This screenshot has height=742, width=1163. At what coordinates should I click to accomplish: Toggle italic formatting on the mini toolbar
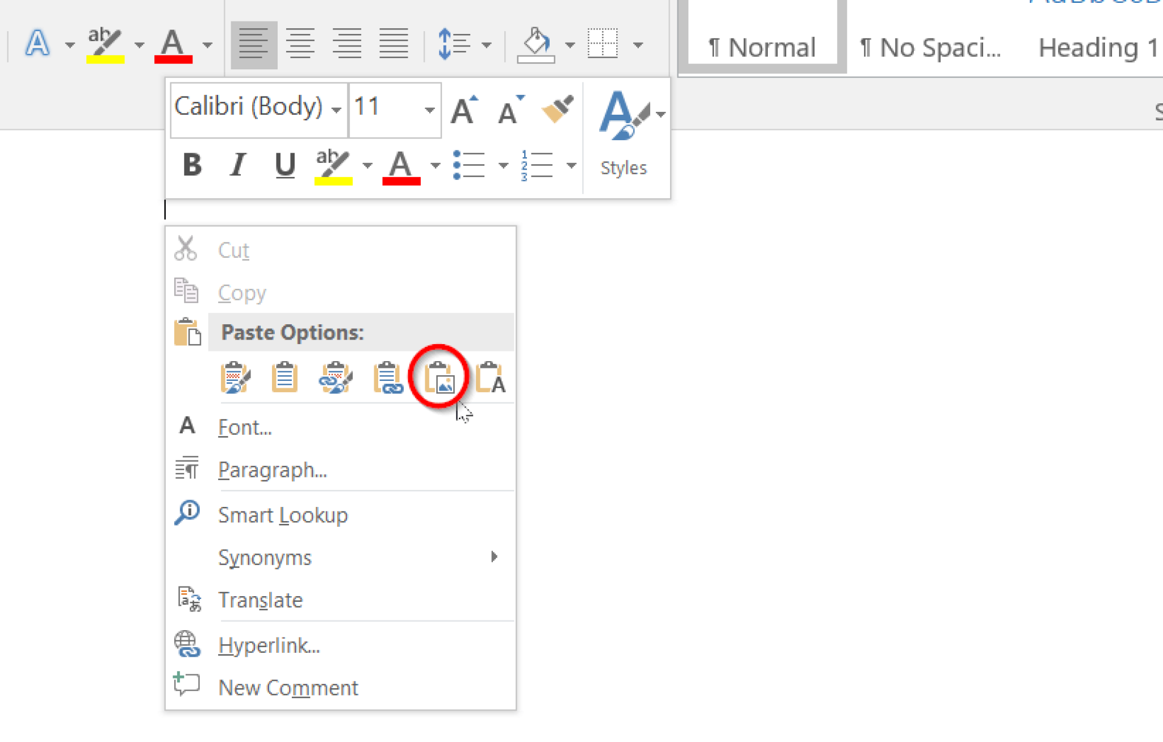point(237,166)
